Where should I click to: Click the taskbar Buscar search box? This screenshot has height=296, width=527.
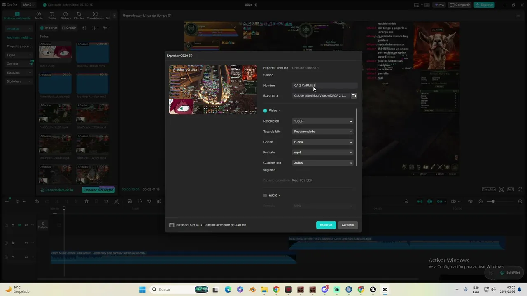[179, 289]
